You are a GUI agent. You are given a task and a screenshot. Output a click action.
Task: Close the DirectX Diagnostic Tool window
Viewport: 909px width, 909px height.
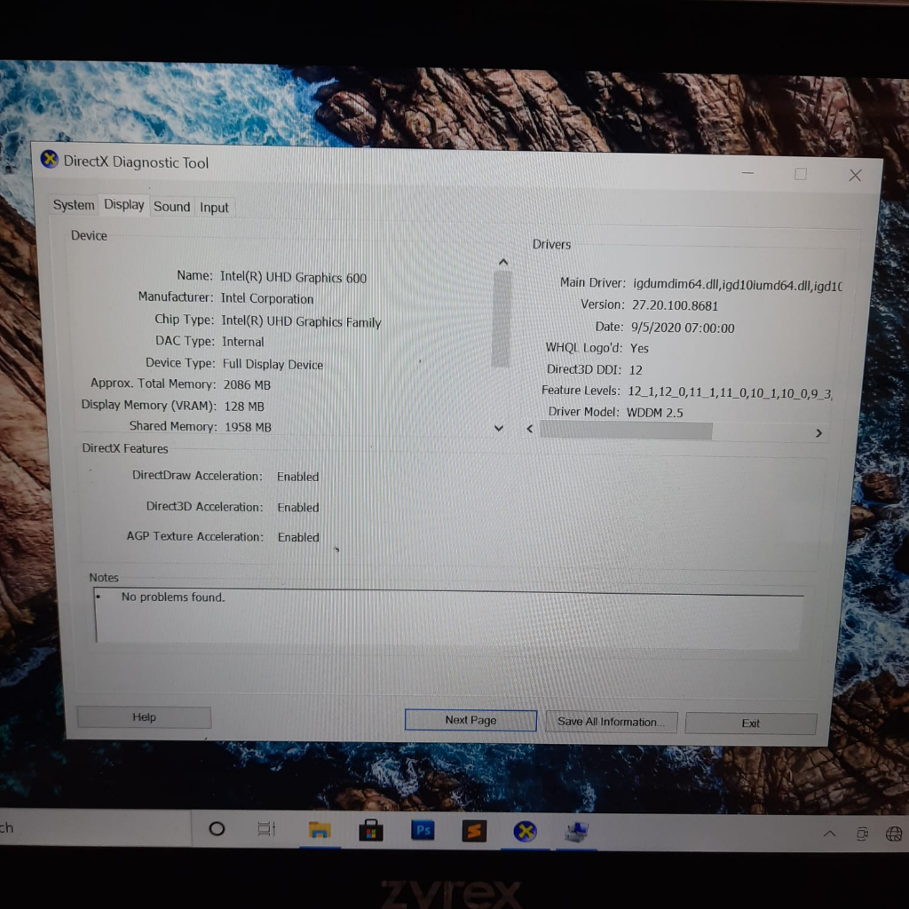coord(855,175)
